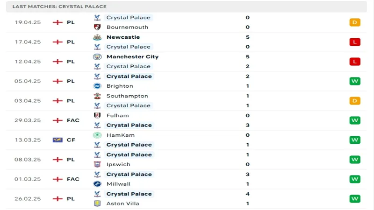Open the Aston Villa team link
The height and width of the screenshot is (210, 374).
coord(123,203)
